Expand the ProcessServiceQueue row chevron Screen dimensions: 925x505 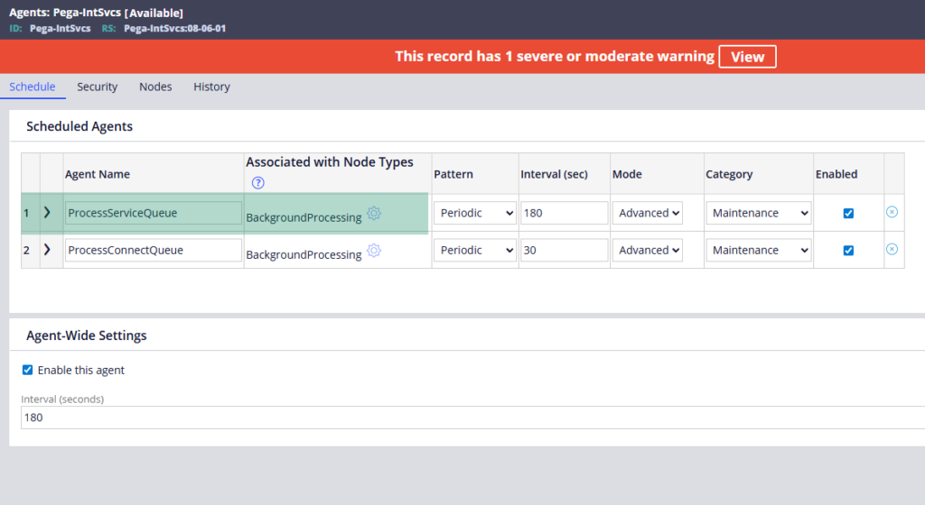[47, 213]
